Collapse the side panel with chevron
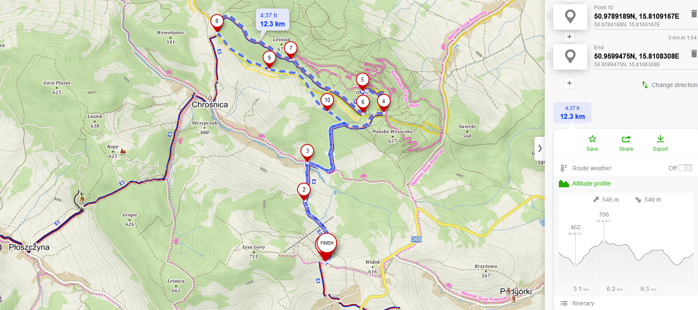 click(x=540, y=149)
